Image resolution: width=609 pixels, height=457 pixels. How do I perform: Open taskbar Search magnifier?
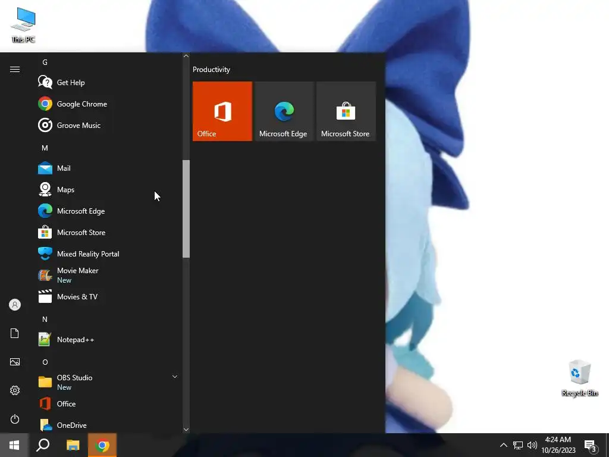[43, 445]
